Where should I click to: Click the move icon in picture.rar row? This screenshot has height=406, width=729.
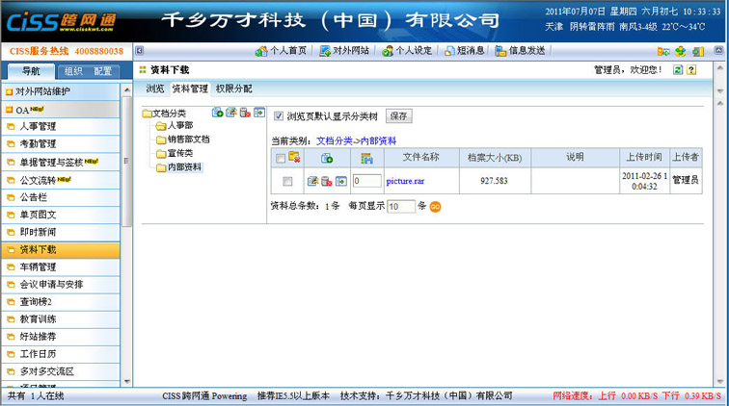(x=340, y=181)
